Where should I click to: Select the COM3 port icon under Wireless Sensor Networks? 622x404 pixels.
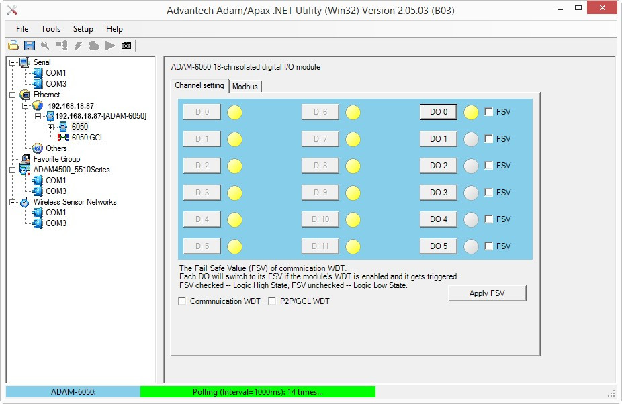[x=38, y=223]
